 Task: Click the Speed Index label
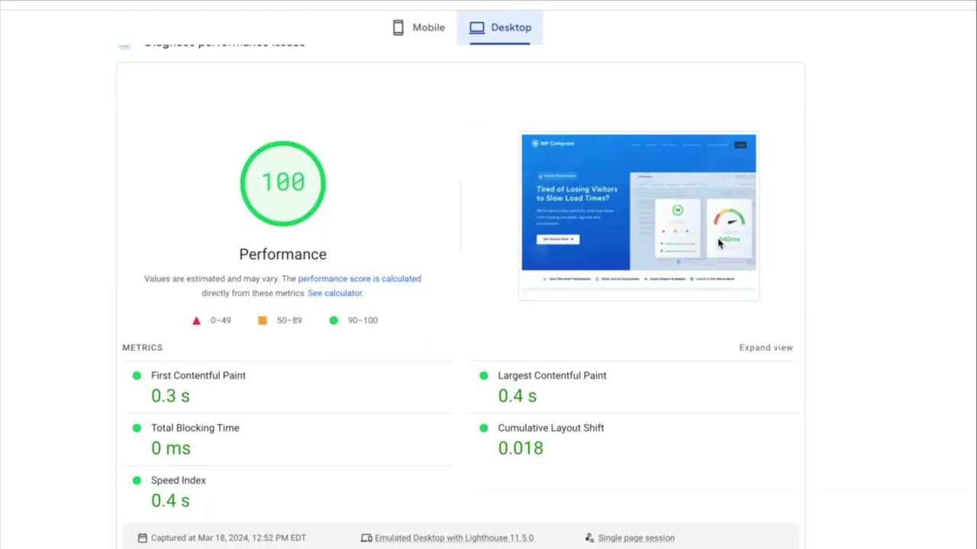point(179,480)
